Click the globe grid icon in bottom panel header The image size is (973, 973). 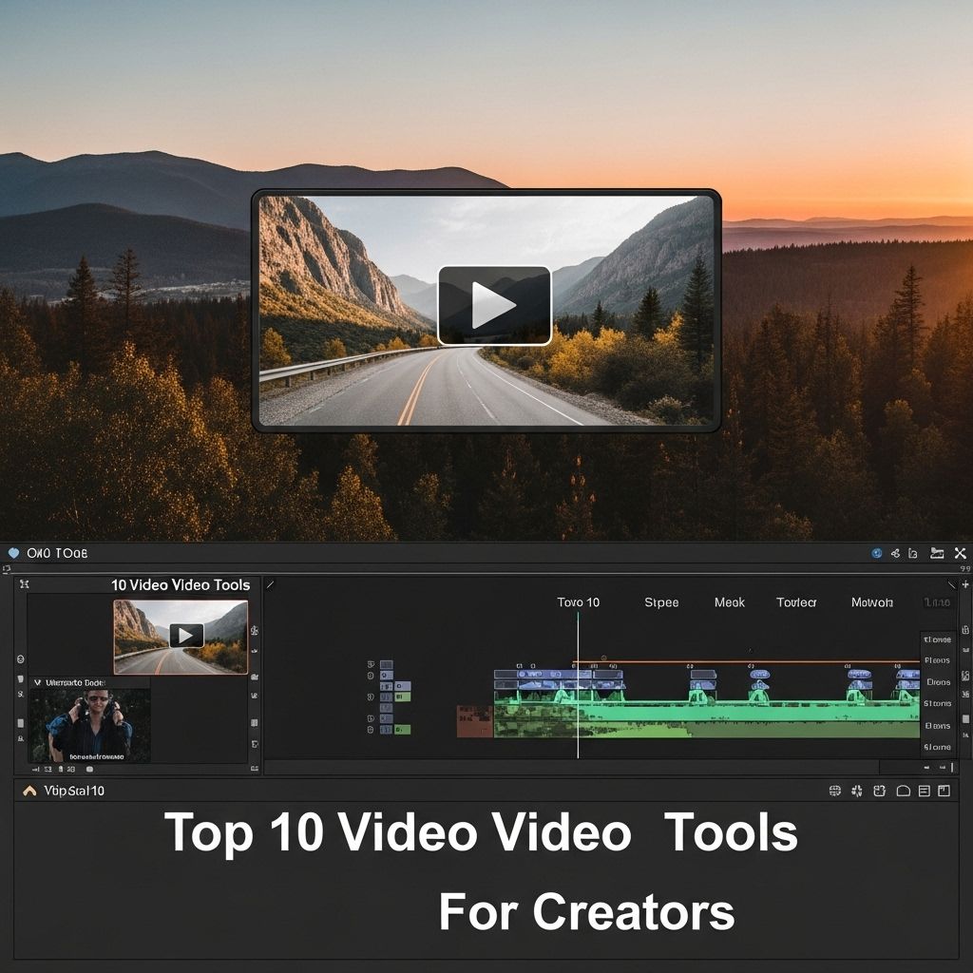tap(835, 791)
